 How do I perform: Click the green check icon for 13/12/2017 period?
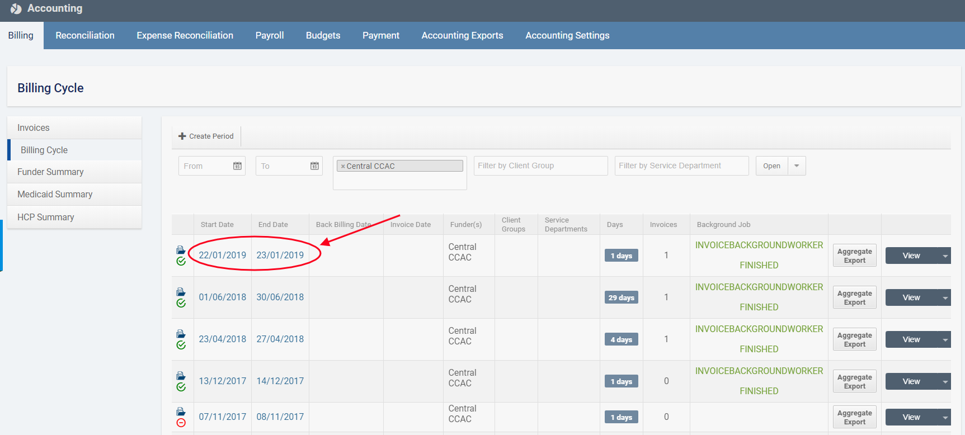click(181, 387)
